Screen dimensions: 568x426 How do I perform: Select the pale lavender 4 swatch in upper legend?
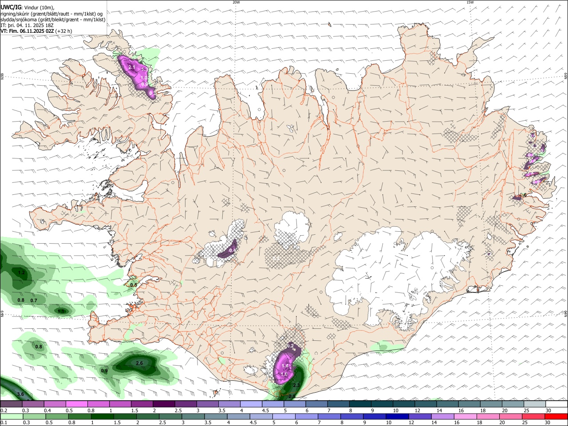251,404
